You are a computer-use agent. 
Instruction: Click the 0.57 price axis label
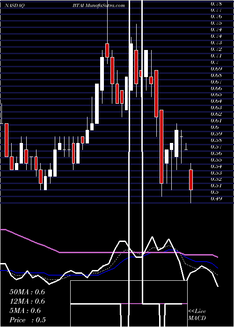216,147
